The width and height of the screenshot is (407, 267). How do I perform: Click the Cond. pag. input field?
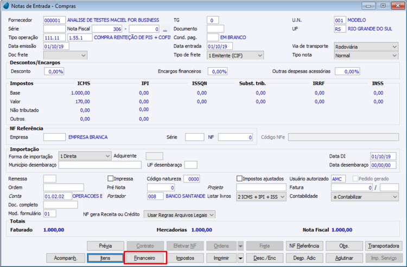(x=213, y=38)
